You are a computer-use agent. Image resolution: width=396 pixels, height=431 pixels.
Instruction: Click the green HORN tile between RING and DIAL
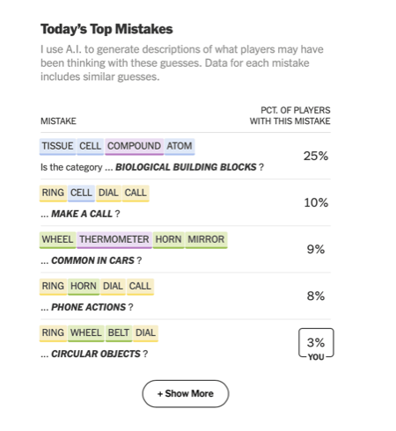[84, 287]
